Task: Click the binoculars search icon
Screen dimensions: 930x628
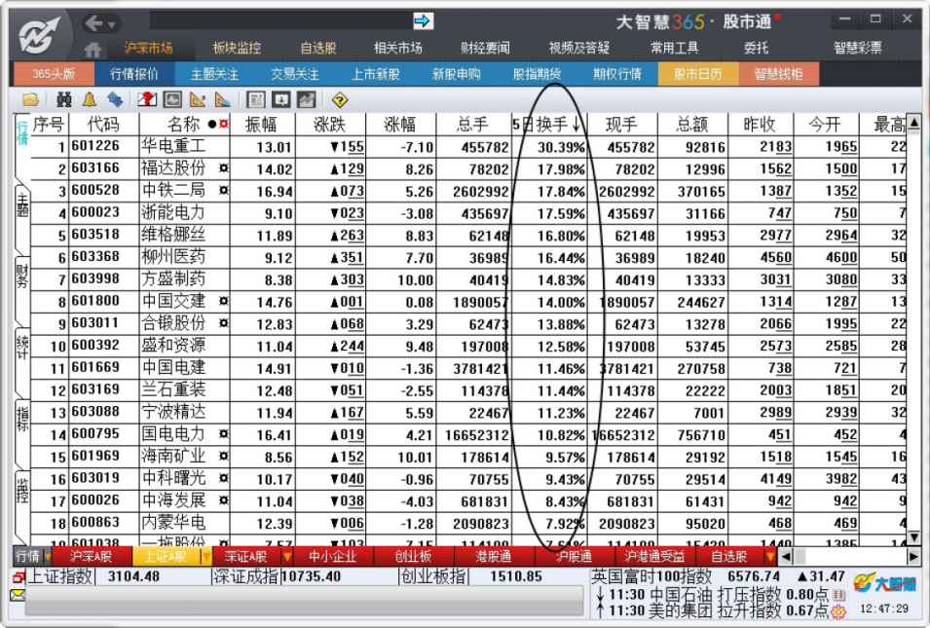Action: point(63,99)
